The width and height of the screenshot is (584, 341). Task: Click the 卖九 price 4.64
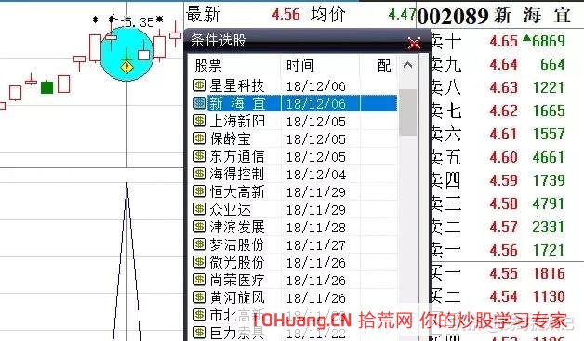(x=503, y=64)
